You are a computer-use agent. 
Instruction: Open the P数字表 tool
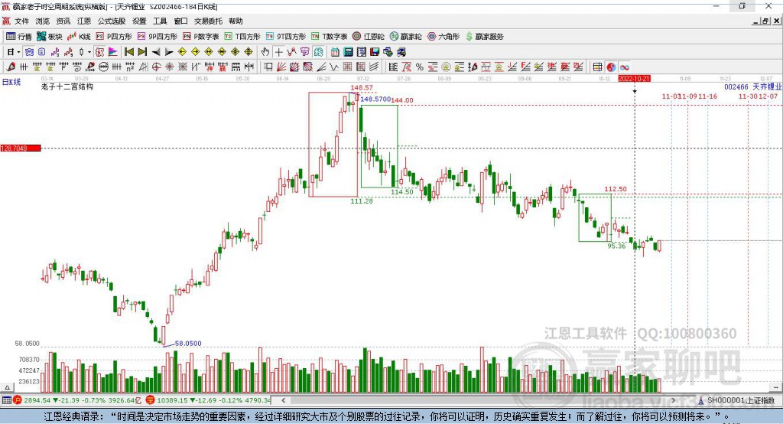tap(201, 37)
